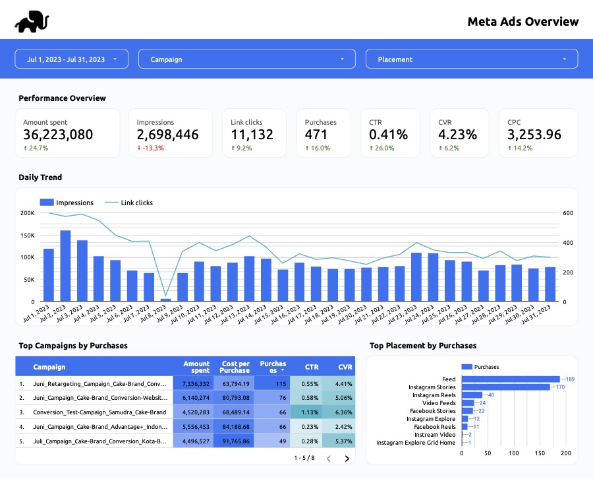The width and height of the screenshot is (593, 479).
Task: Click the Purchases legend marker in Top Placement chart
Action: (x=468, y=367)
